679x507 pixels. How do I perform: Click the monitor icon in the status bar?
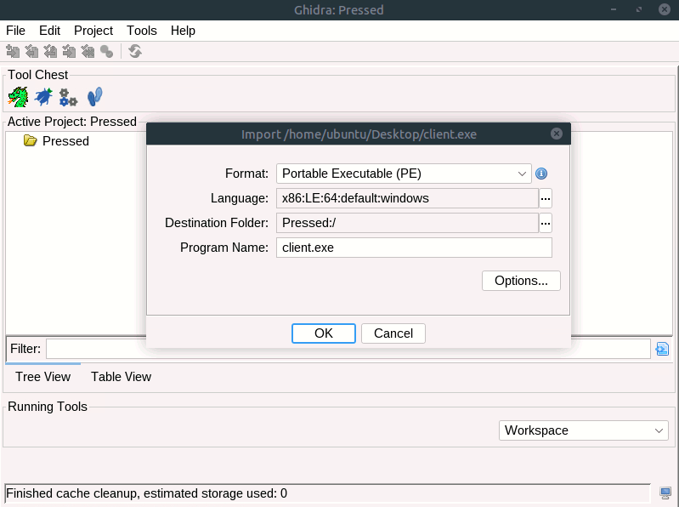[x=665, y=493]
